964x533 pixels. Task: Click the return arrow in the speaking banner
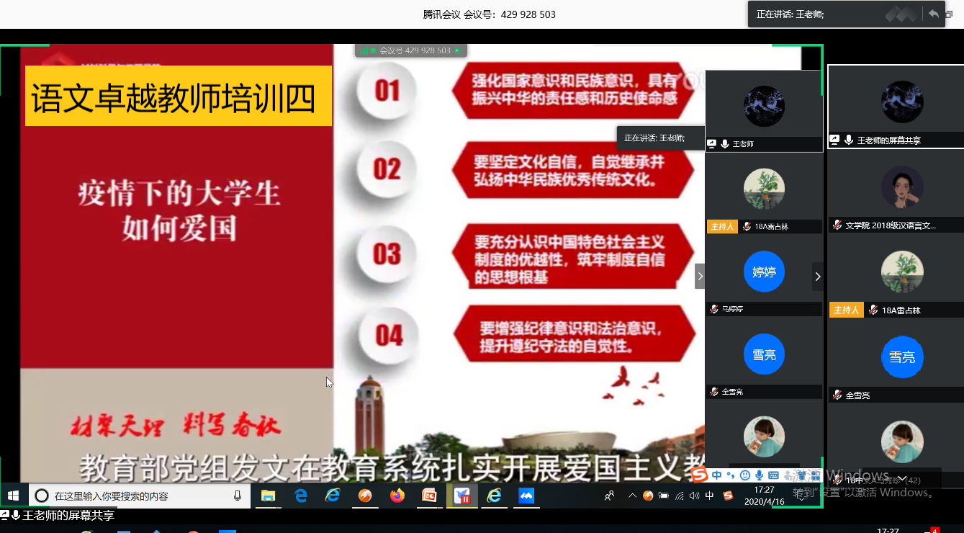click(934, 14)
